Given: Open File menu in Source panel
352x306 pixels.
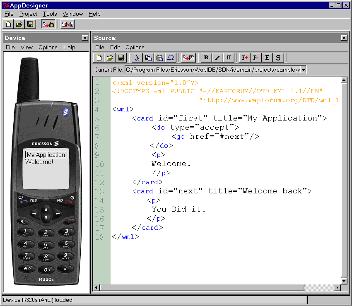Looking at the screenshot, I should click(99, 47).
